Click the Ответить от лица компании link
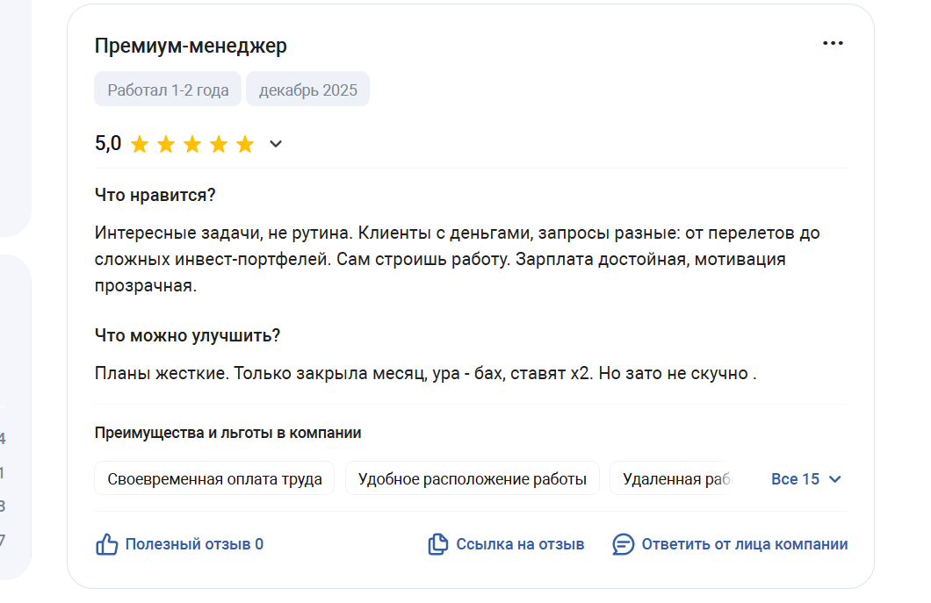This screenshot has width=931, height=603. [x=745, y=544]
